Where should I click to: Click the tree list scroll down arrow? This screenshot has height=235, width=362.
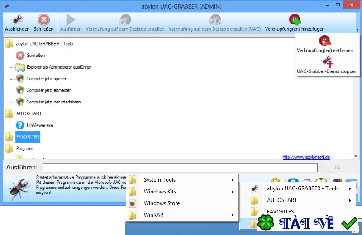coord(356,156)
